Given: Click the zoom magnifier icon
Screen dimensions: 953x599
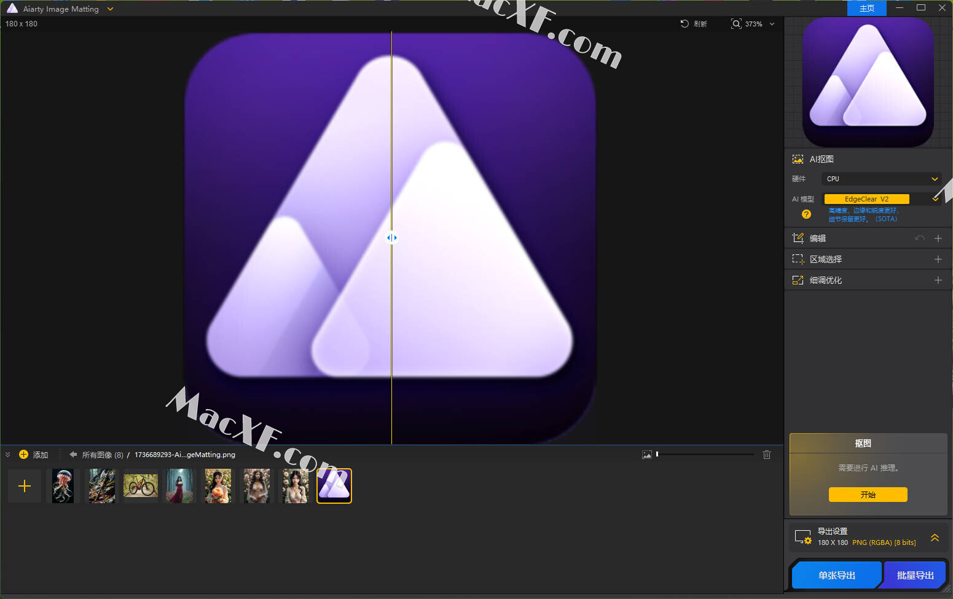Looking at the screenshot, I should (736, 24).
